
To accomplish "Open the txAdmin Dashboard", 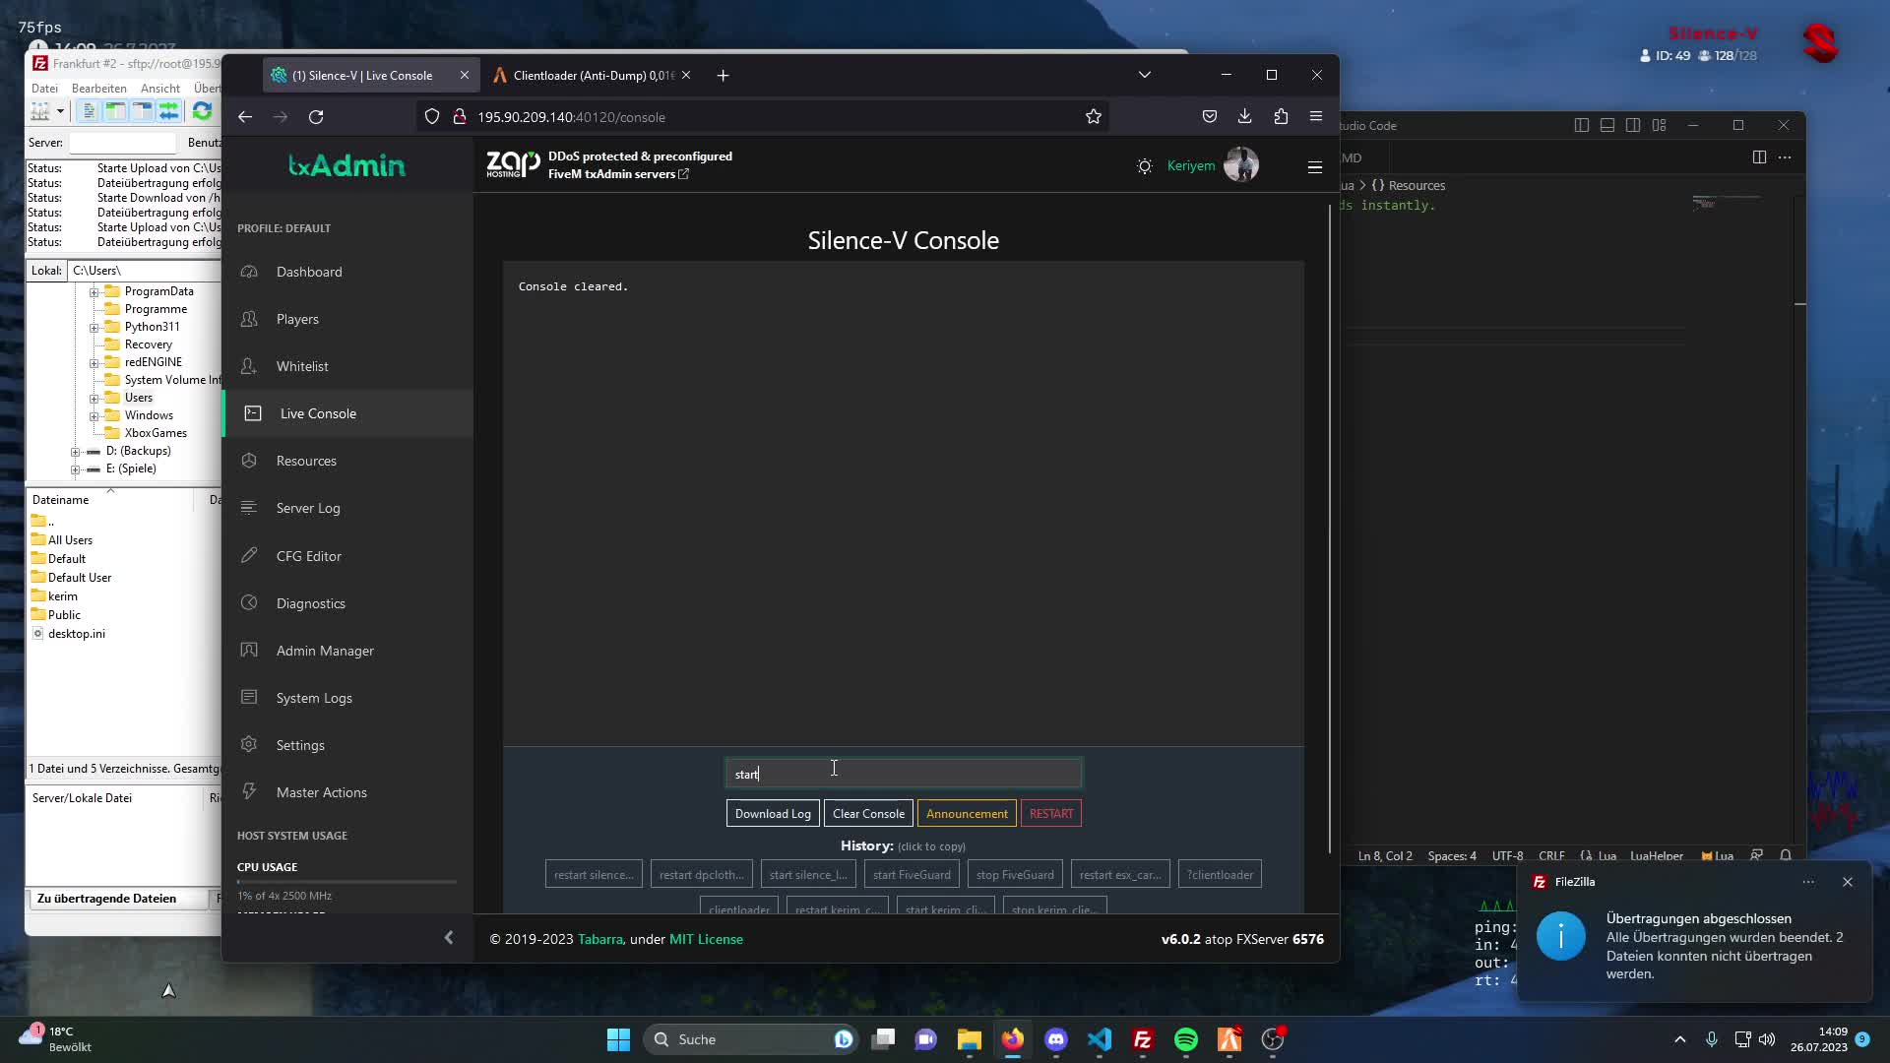I will (x=309, y=272).
